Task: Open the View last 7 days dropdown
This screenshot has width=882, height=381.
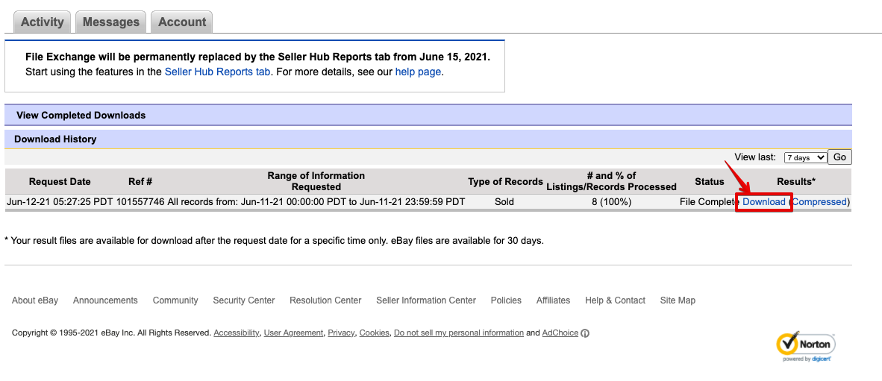Action: pos(805,158)
